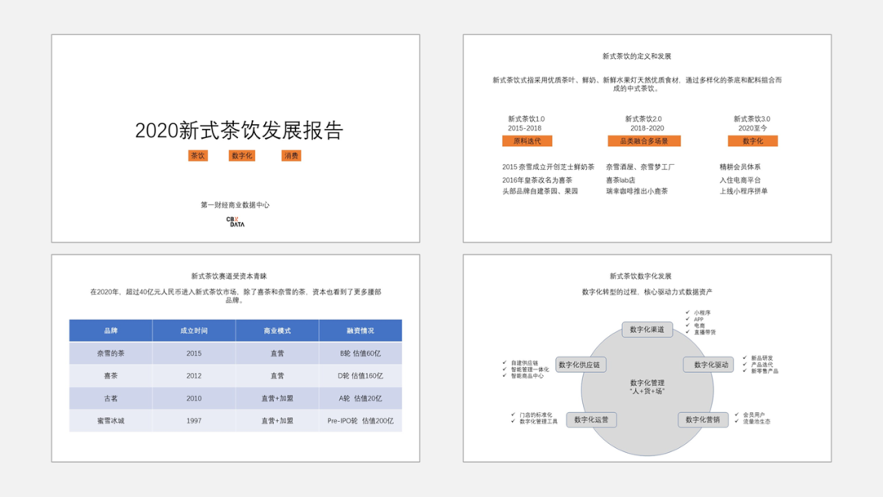Click the 商业模式 table header cell

pyautogui.click(x=277, y=330)
